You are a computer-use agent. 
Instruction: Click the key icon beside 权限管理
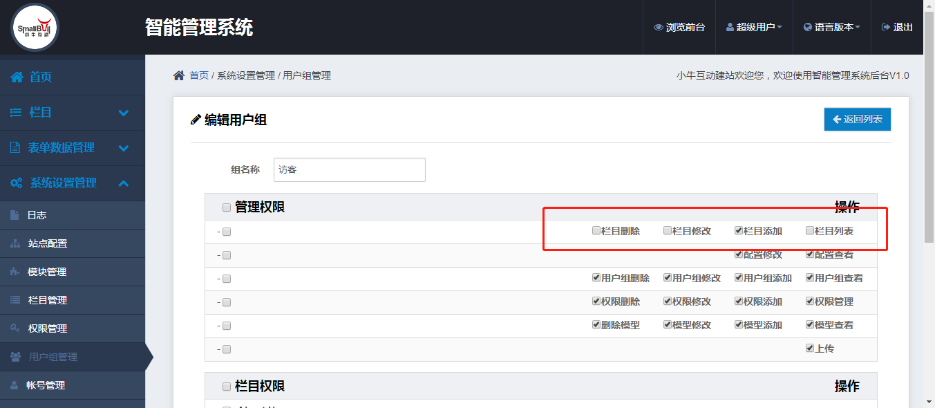pyautogui.click(x=15, y=328)
